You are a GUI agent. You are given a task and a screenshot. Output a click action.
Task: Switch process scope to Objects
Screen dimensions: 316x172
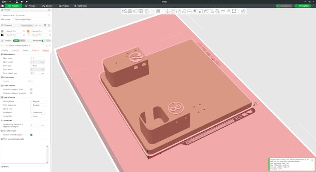pos(22,41)
